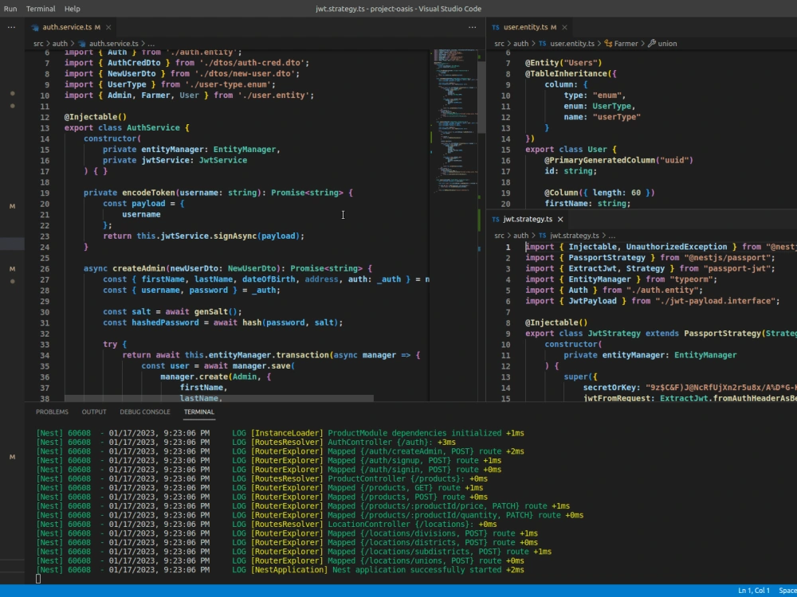Click the NestJS file icon on auth.service.ts tab
The width and height of the screenshot is (797, 597).
34,27
